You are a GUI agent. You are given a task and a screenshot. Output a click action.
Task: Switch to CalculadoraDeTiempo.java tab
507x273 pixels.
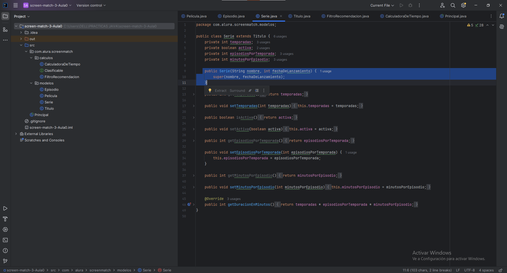coord(404,16)
